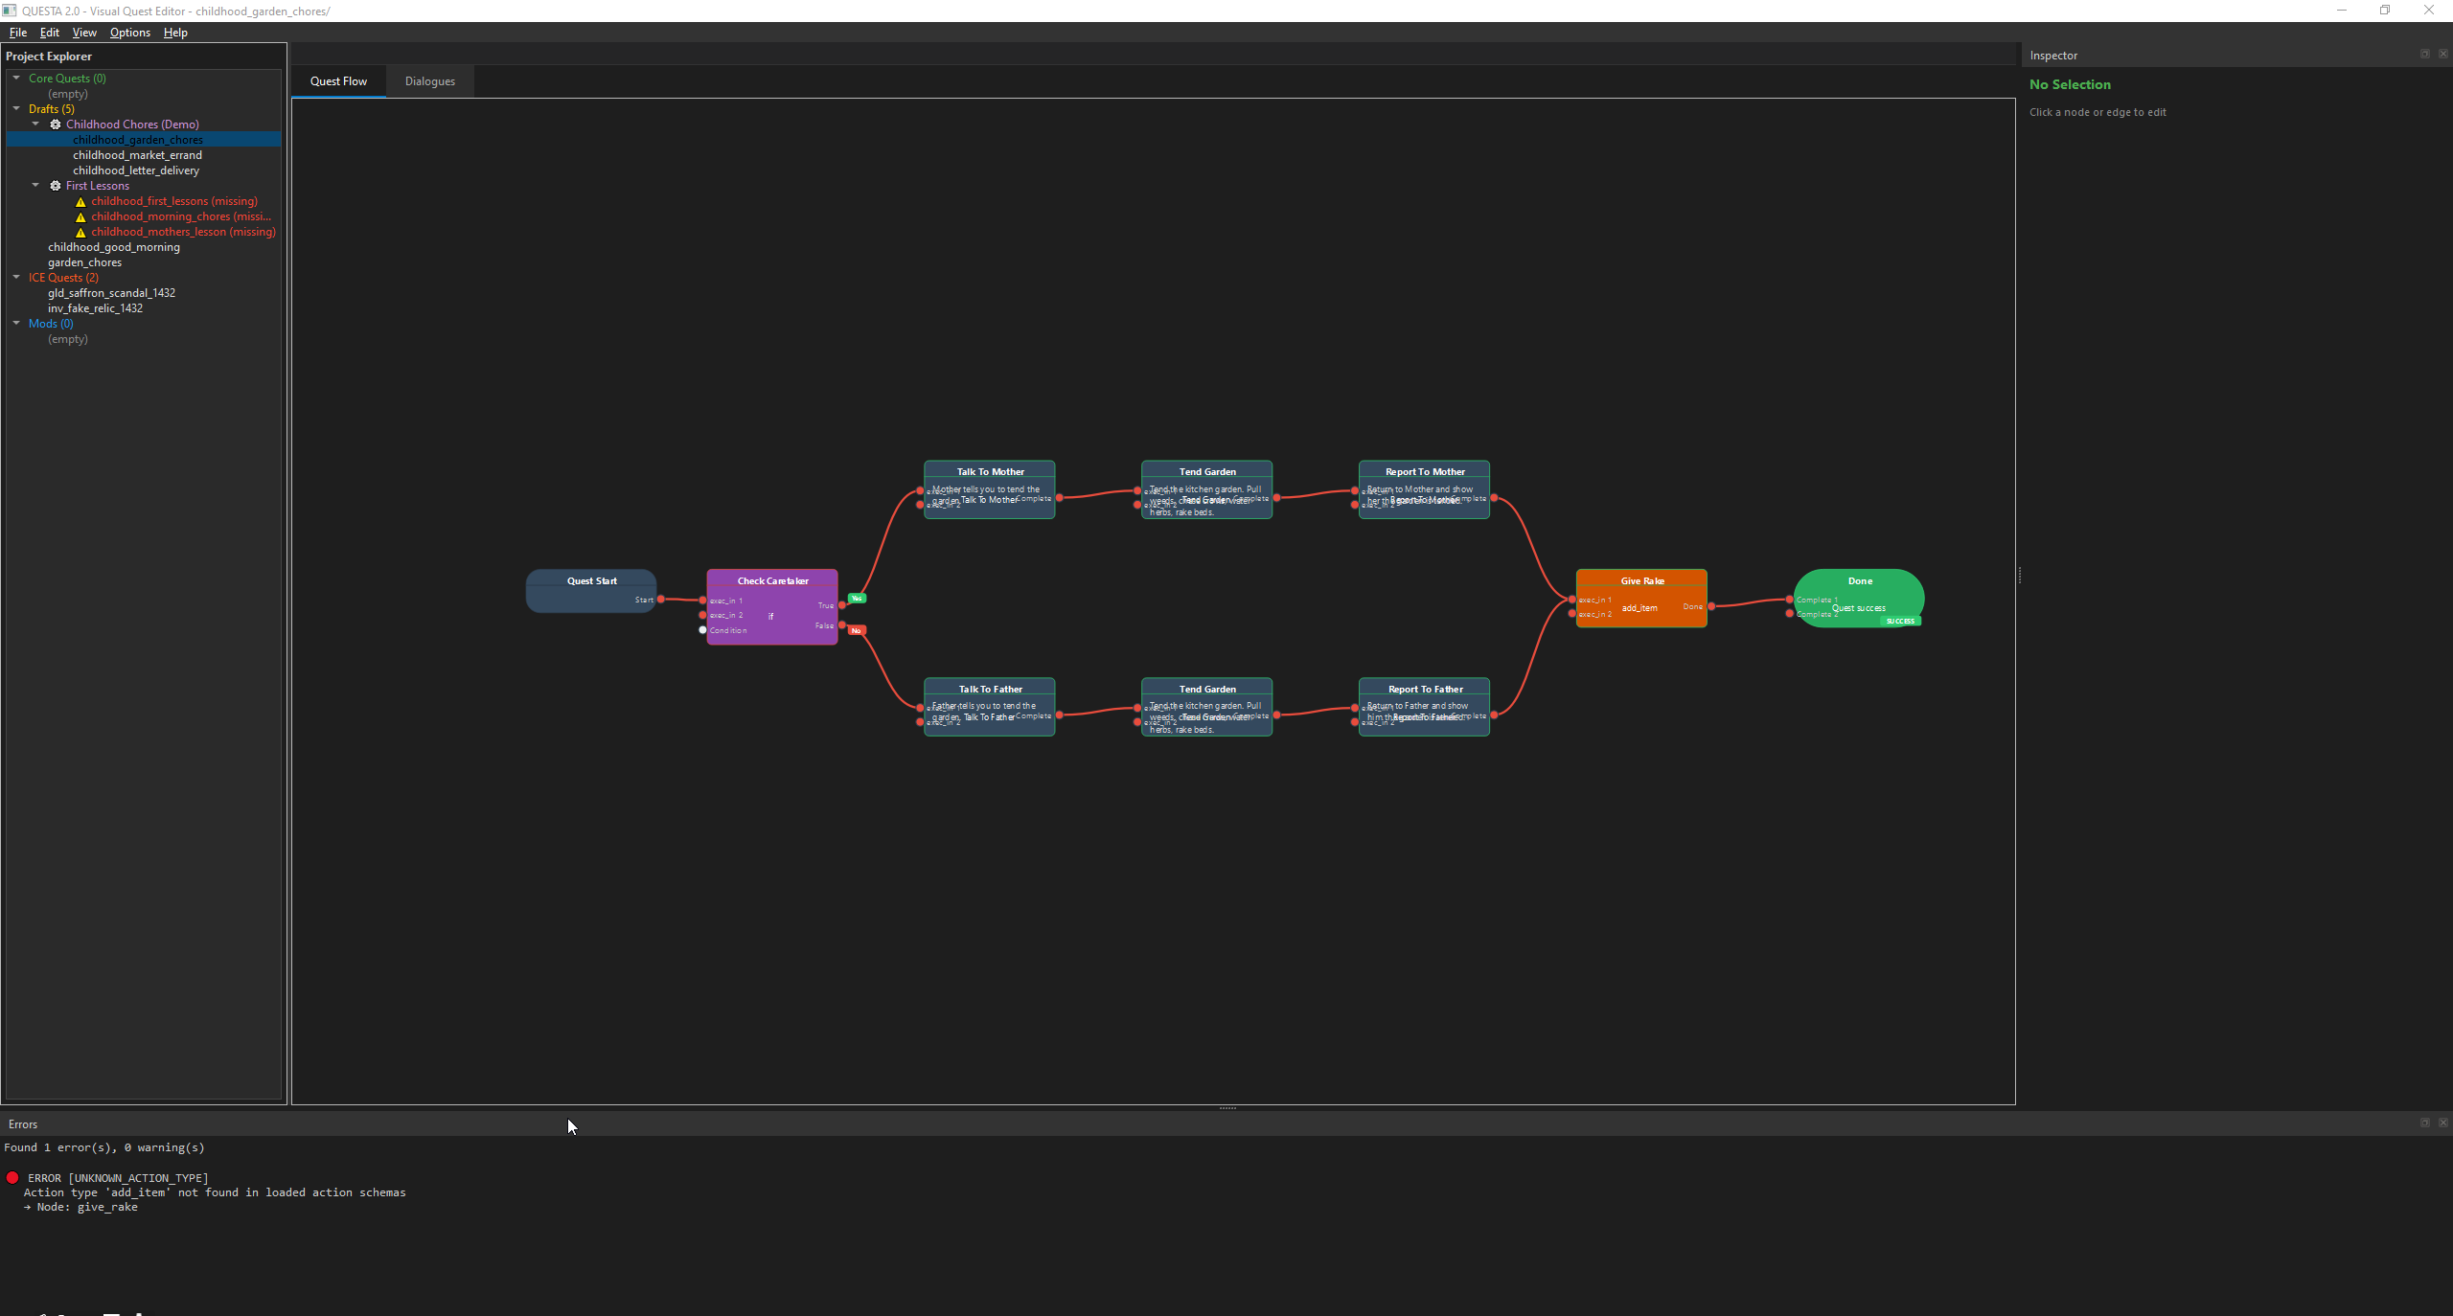Switch to the Dialogues tab
The width and height of the screenshot is (2453, 1316).
pos(429,81)
